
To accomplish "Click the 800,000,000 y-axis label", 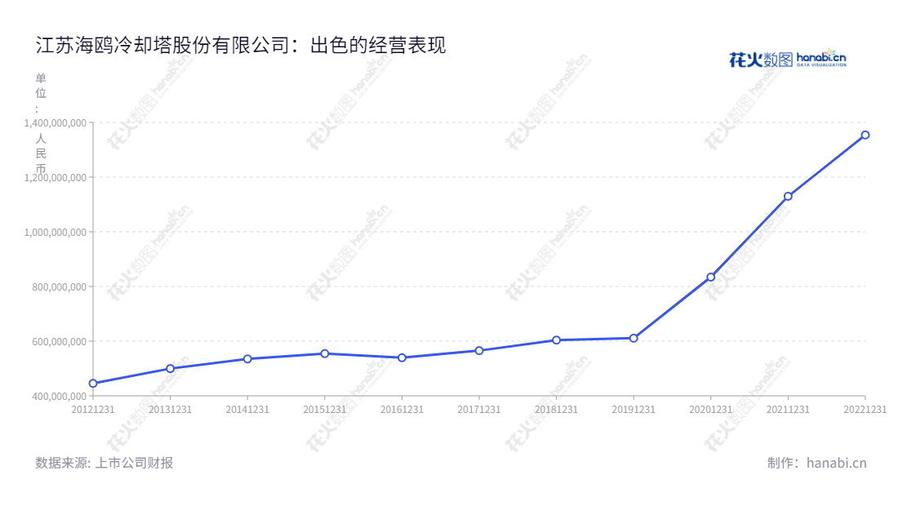I will [59, 286].
